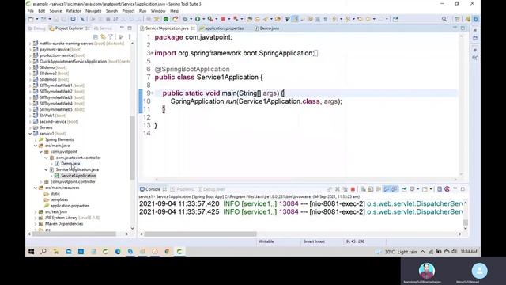Expand the JRE System Library node
506x285 pixels.
point(36,218)
